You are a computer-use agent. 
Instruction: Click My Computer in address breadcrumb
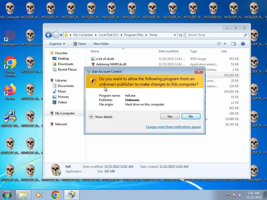[x=83, y=35]
